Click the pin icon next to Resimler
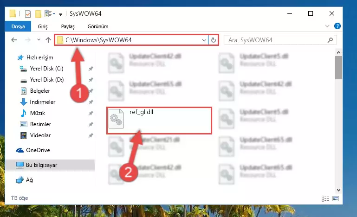 pos(91,124)
